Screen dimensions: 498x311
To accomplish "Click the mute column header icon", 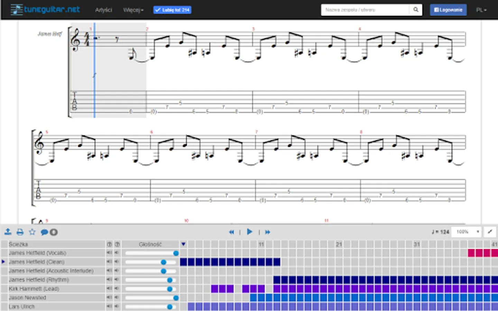I will [117, 244].
